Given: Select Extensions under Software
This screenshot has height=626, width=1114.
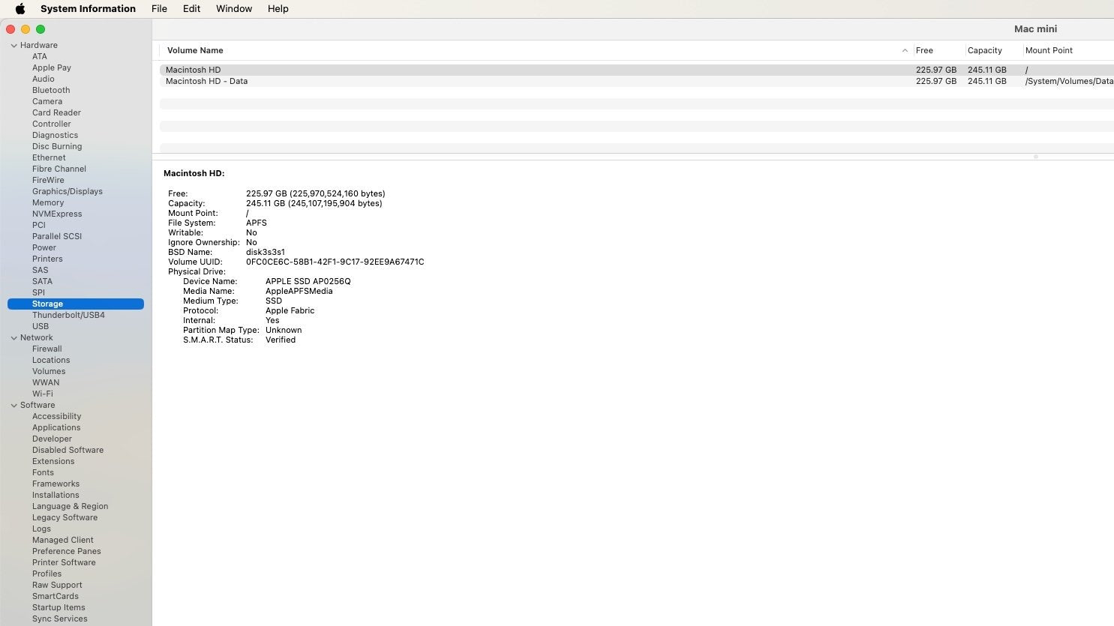Looking at the screenshot, I should pyautogui.click(x=53, y=461).
